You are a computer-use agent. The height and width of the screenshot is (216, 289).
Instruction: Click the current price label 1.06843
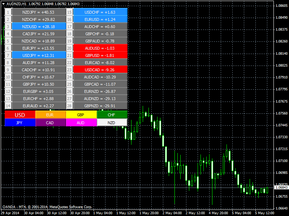[281, 188]
